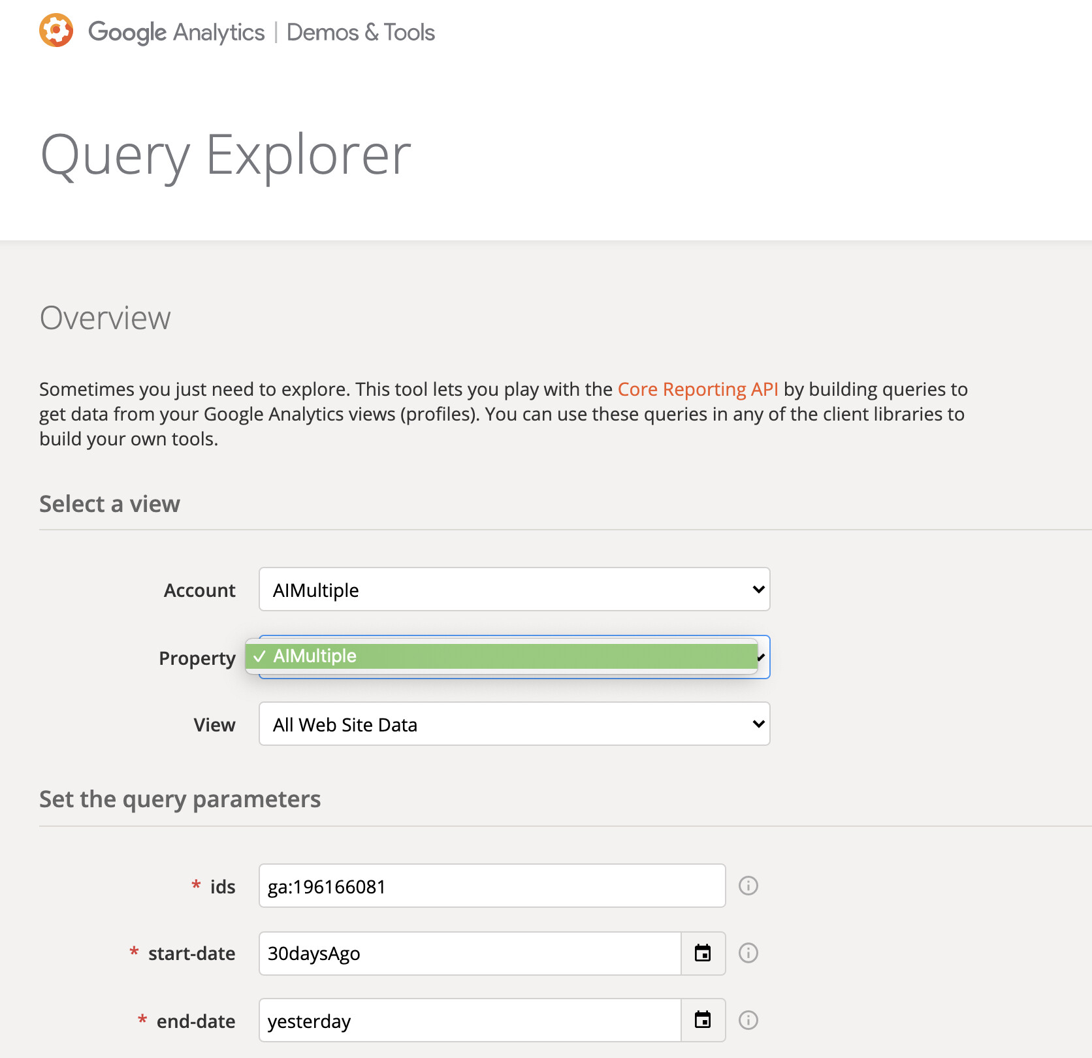Click the checkmark beside AIMultiple property option
The height and width of the screenshot is (1058, 1092).
tap(259, 656)
